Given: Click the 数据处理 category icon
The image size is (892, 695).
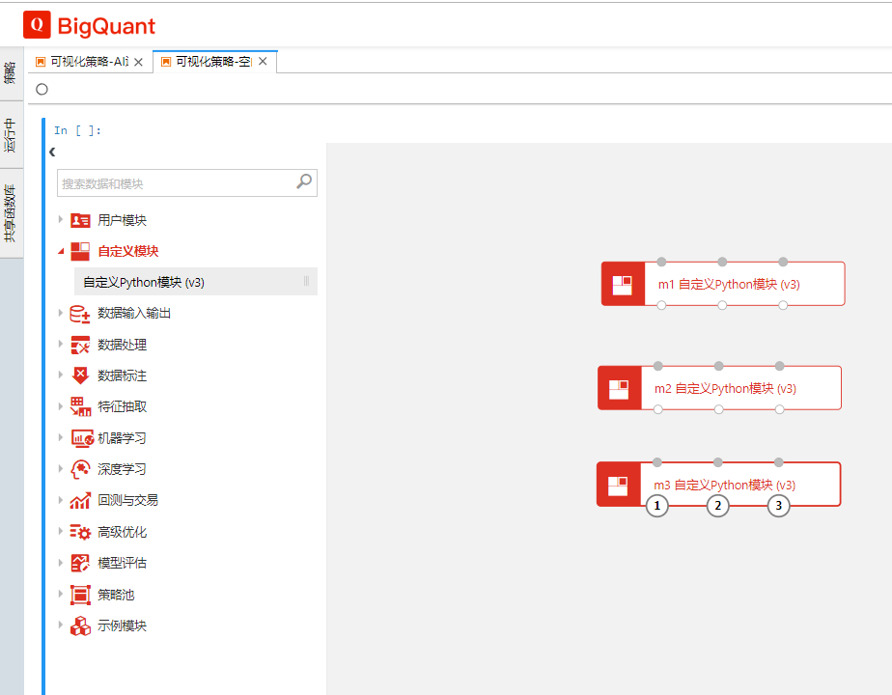Looking at the screenshot, I should (x=80, y=345).
